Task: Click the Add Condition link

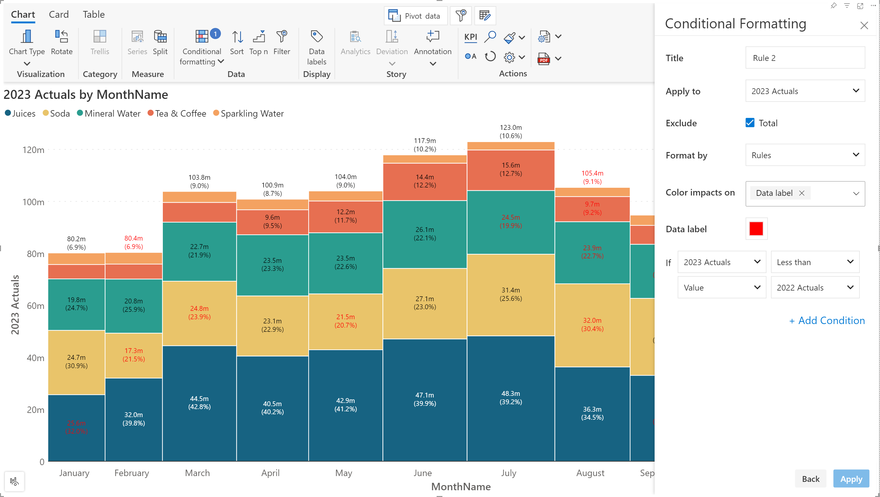Action: pos(827,320)
